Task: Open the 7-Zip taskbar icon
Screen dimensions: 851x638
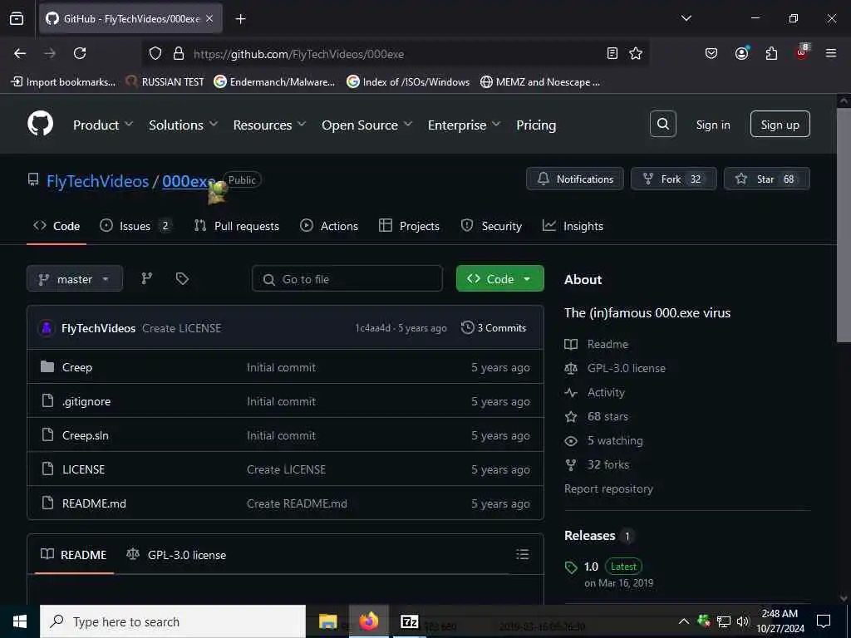Action: [409, 621]
